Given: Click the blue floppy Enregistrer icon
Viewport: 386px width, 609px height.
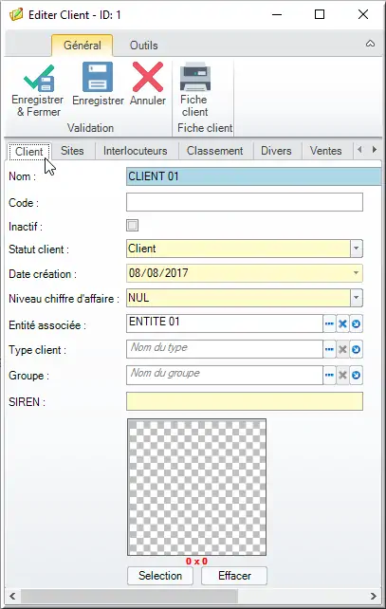Looking at the screenshot, I should click(x=98, y=77).
